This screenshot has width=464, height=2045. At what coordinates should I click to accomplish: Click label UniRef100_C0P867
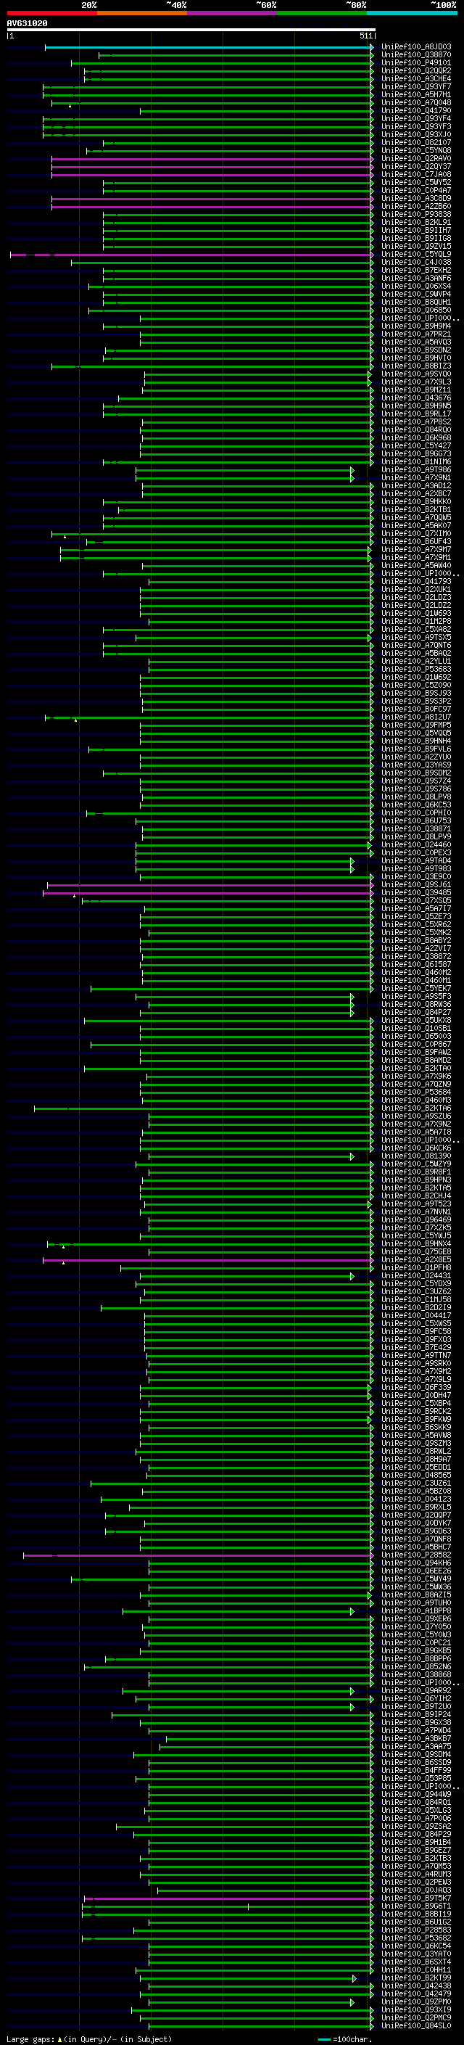pyautogui.click(x=416, y=1044)
